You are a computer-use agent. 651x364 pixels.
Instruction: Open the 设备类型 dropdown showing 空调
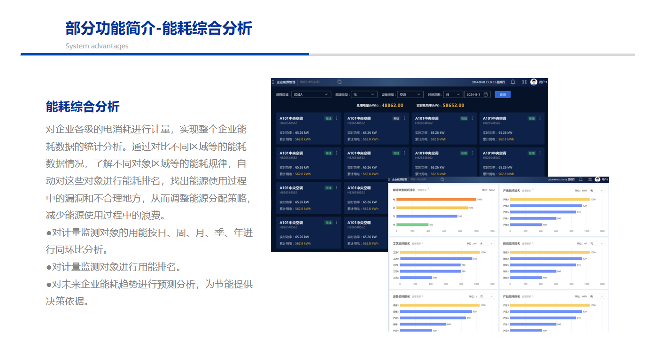tap(410, 94)
